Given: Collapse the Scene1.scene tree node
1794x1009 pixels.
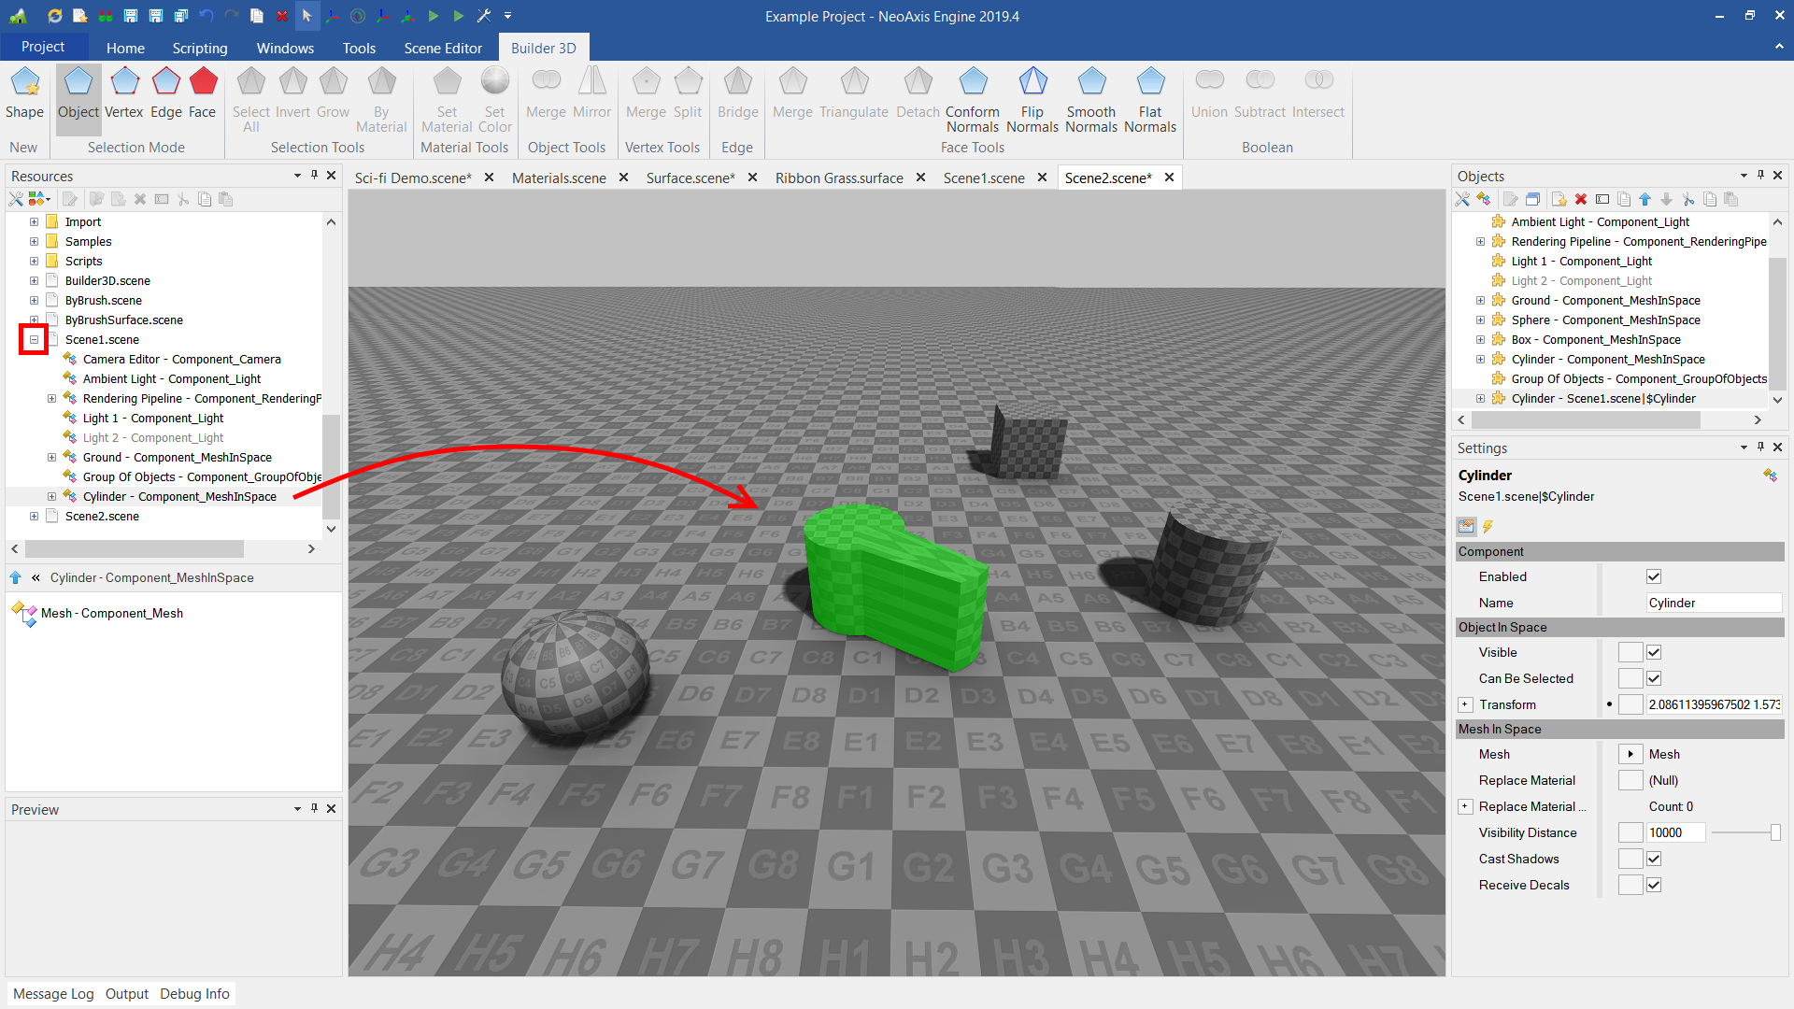Looking at the screenshot, I should coord(34,339).
